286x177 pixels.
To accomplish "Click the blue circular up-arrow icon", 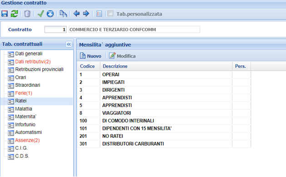I will pos(50,14).
